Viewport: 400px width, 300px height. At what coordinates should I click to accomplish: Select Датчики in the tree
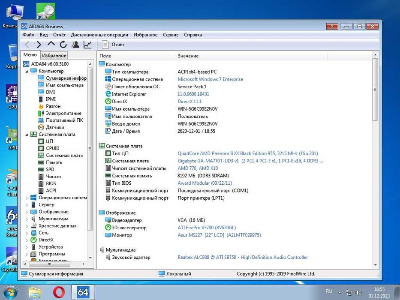(55, 127)
